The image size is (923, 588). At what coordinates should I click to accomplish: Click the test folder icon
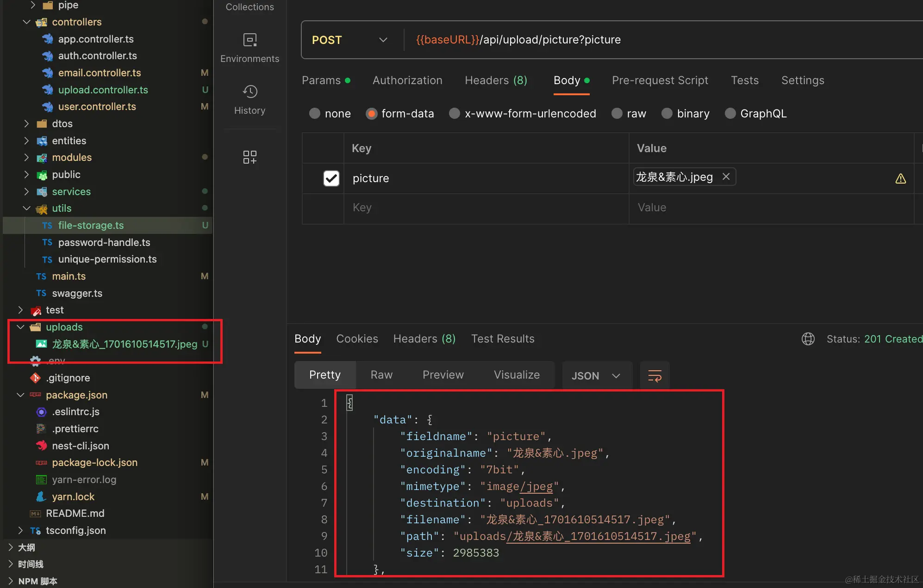point(36,310)
